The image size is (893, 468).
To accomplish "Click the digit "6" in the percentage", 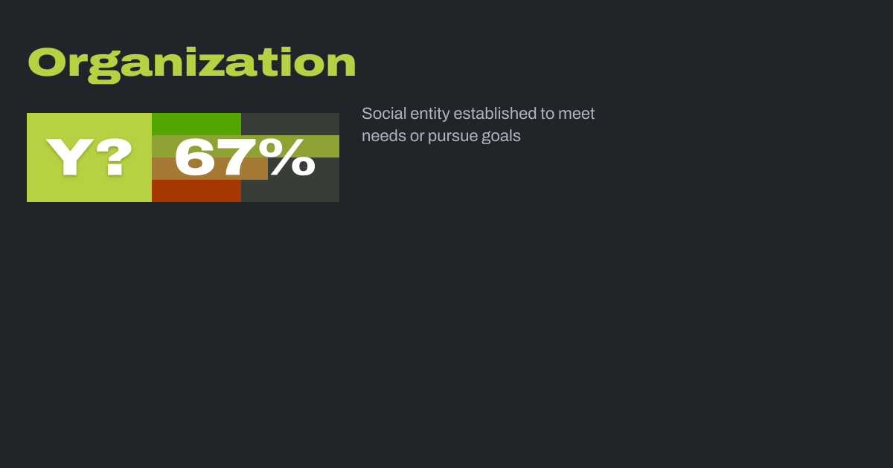I will (x=195, y=157).
